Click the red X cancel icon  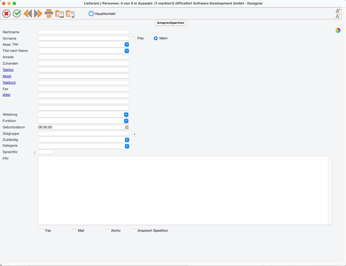tap(6, 14)
